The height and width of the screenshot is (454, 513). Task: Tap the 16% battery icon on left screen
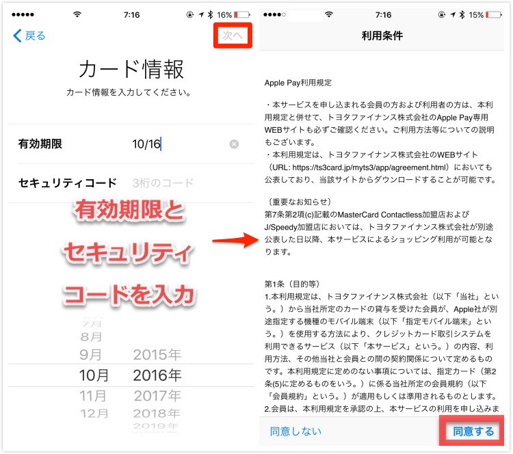point(242,15)
